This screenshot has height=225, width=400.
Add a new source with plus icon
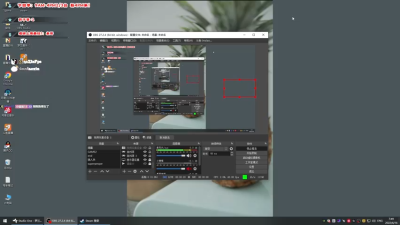(x=124, y=171)
